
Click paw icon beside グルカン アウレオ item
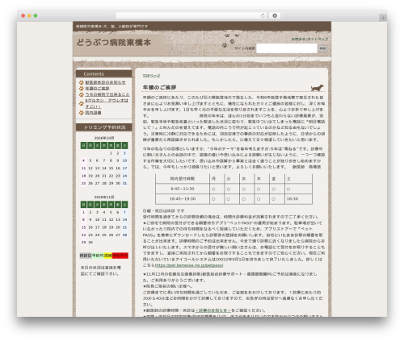[82, 103]
